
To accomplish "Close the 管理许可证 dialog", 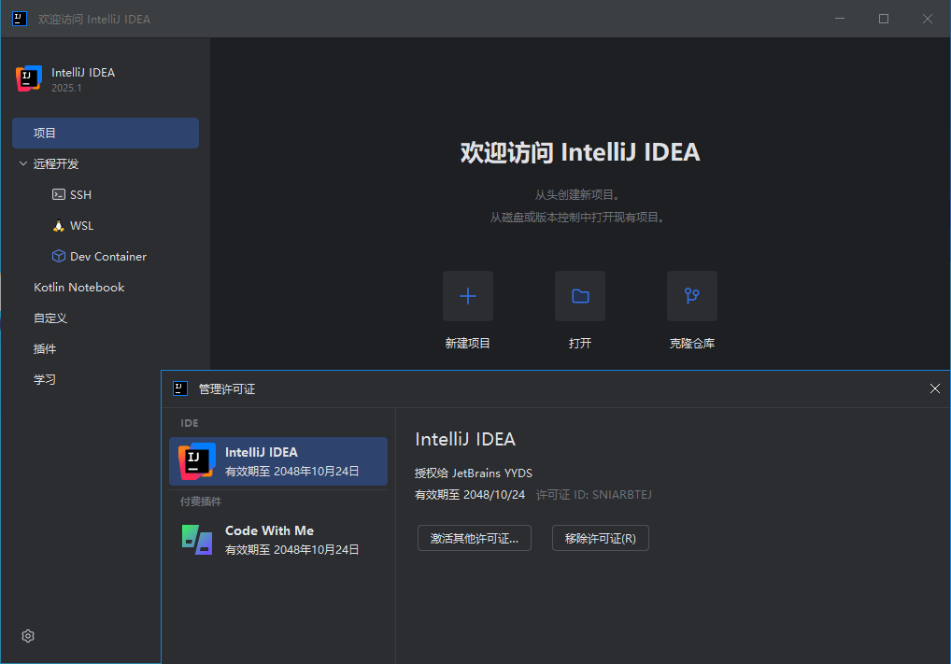I will [x=934, y=389].
